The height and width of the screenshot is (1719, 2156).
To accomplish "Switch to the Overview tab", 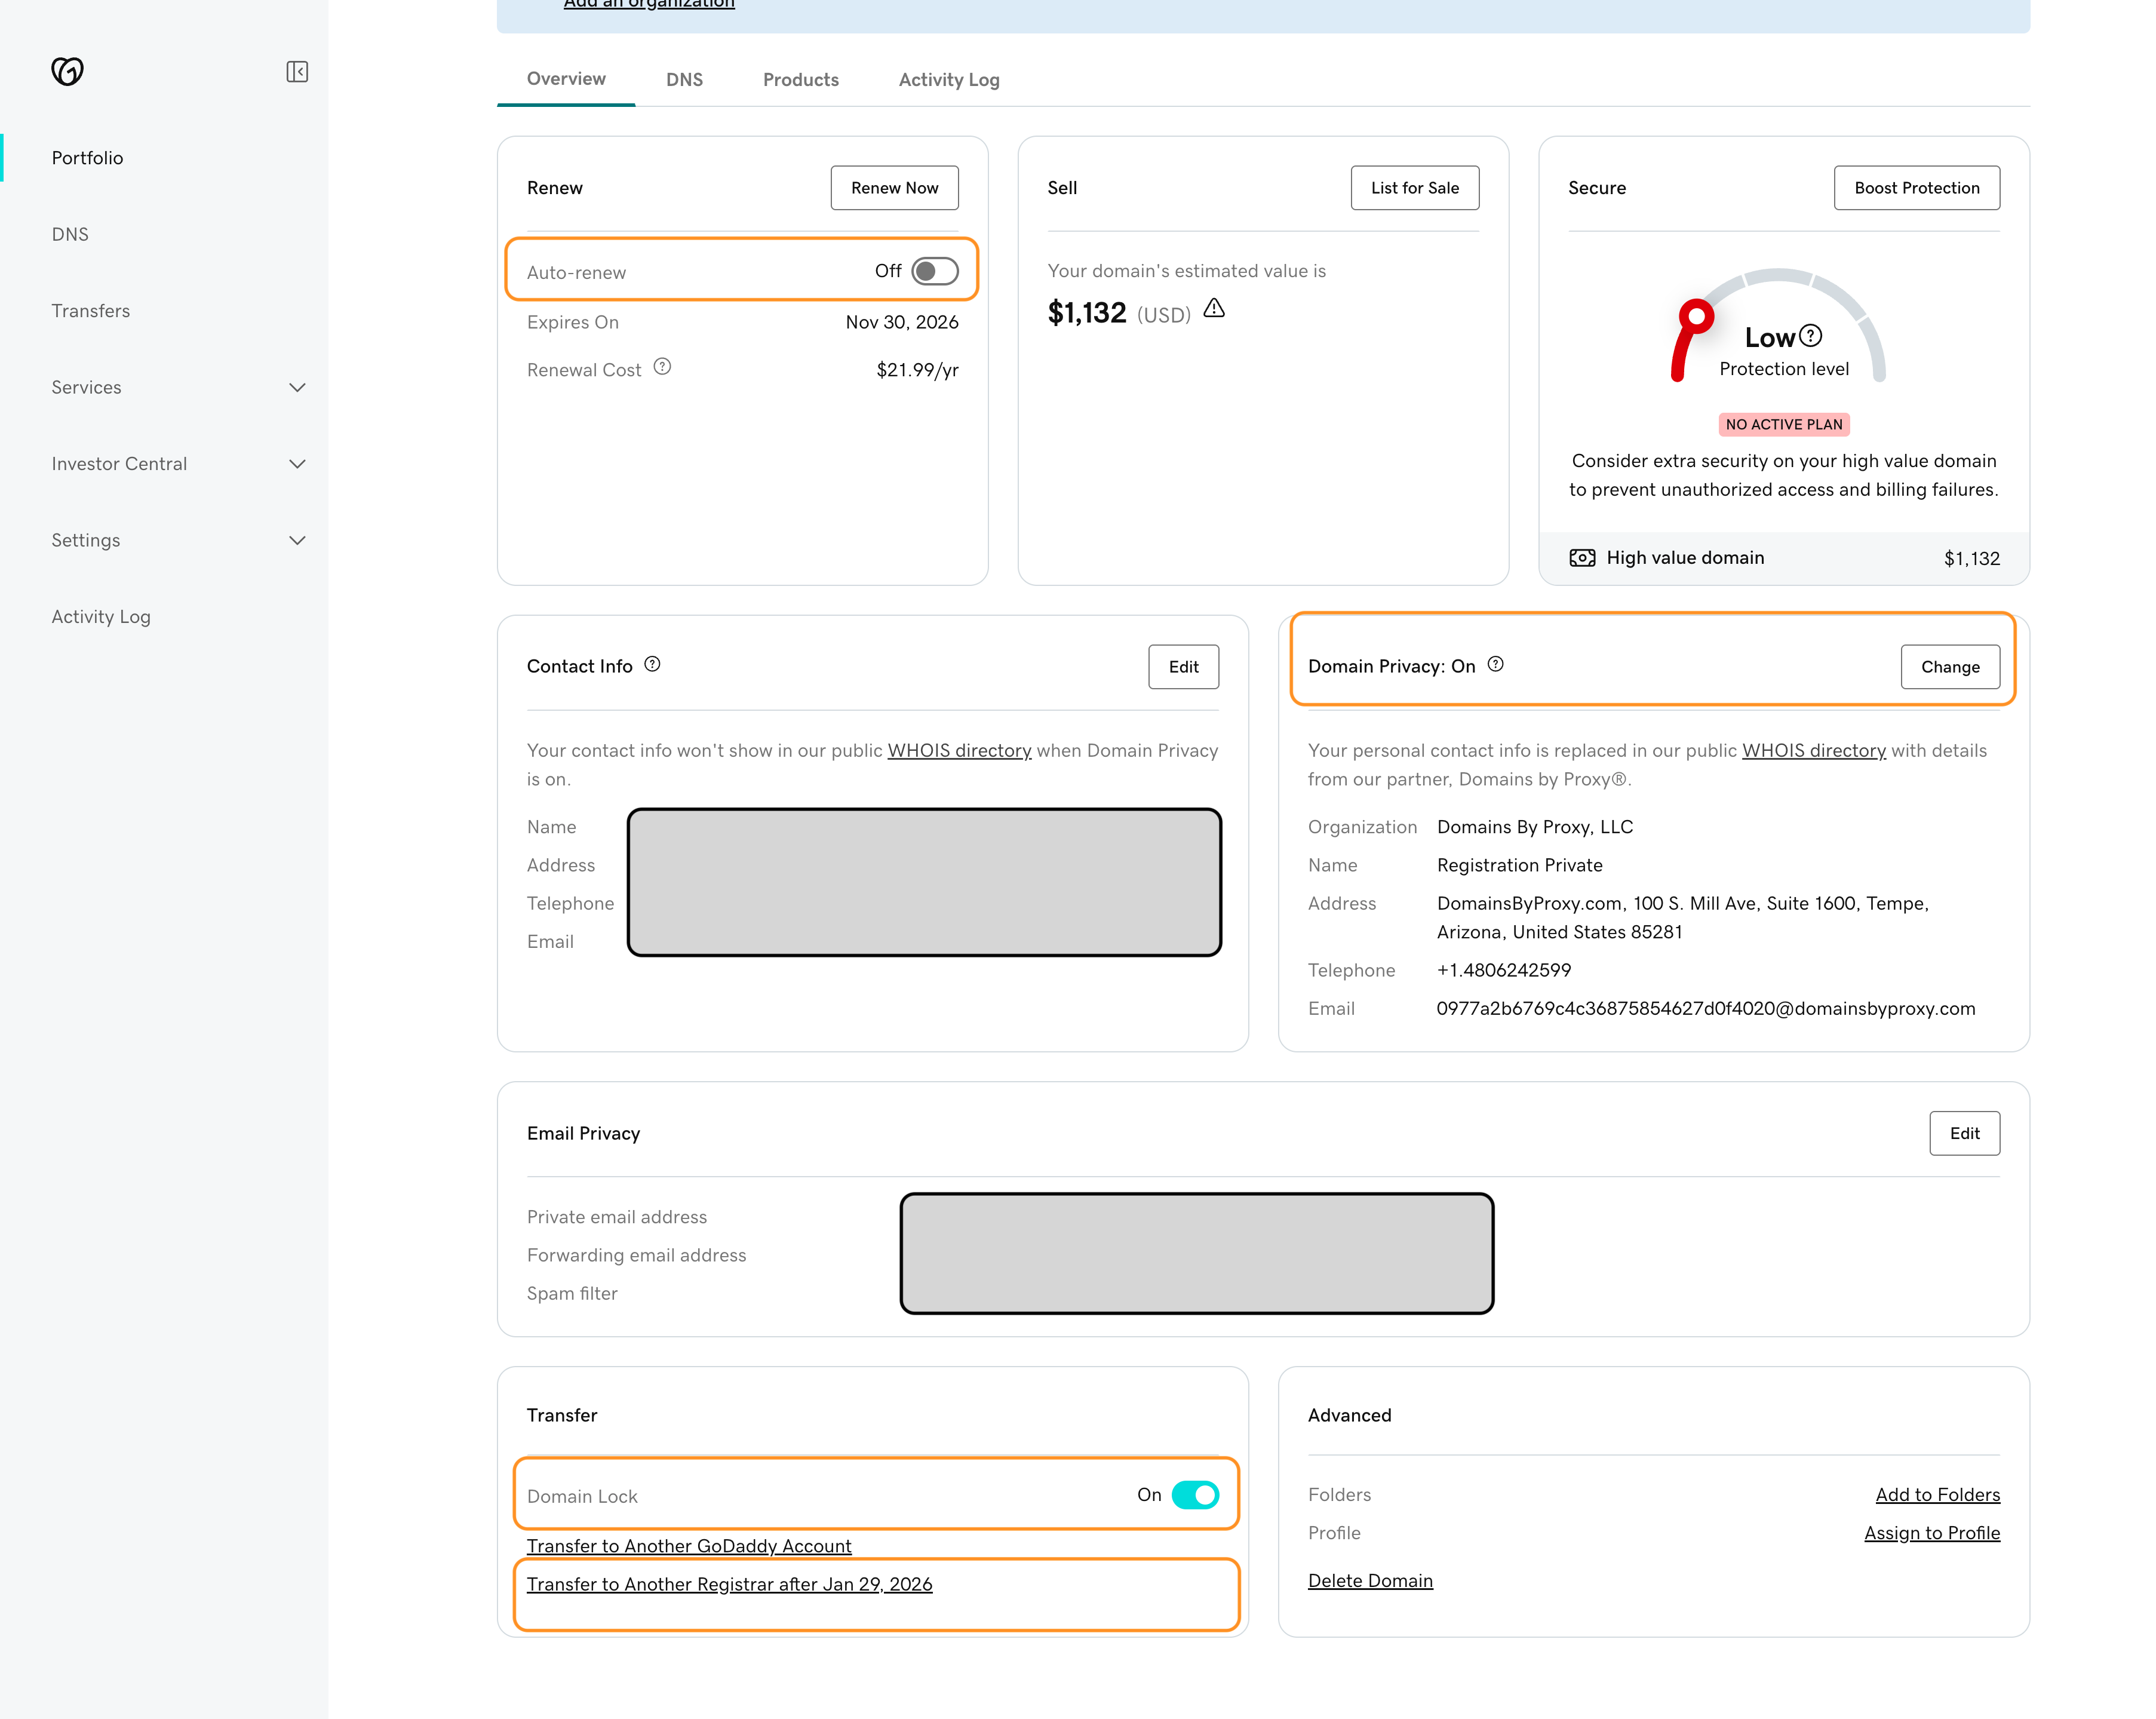I will [x=566, y=79].
